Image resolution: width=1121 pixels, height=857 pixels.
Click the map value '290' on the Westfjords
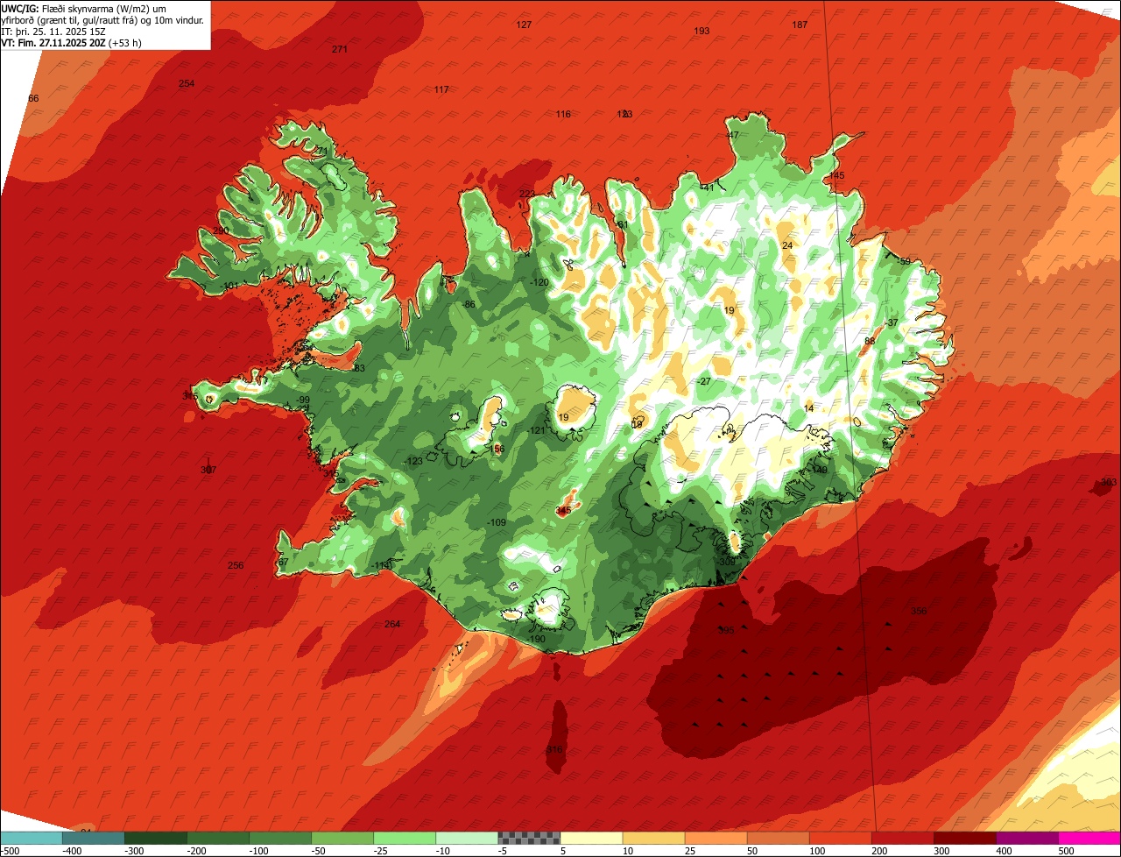[x=221, y=230]
